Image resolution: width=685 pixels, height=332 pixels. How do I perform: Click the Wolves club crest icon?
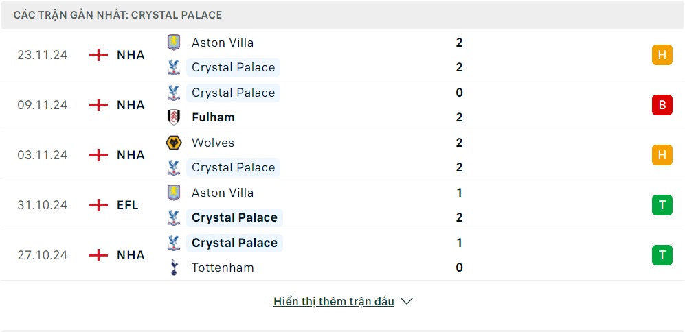174,143
